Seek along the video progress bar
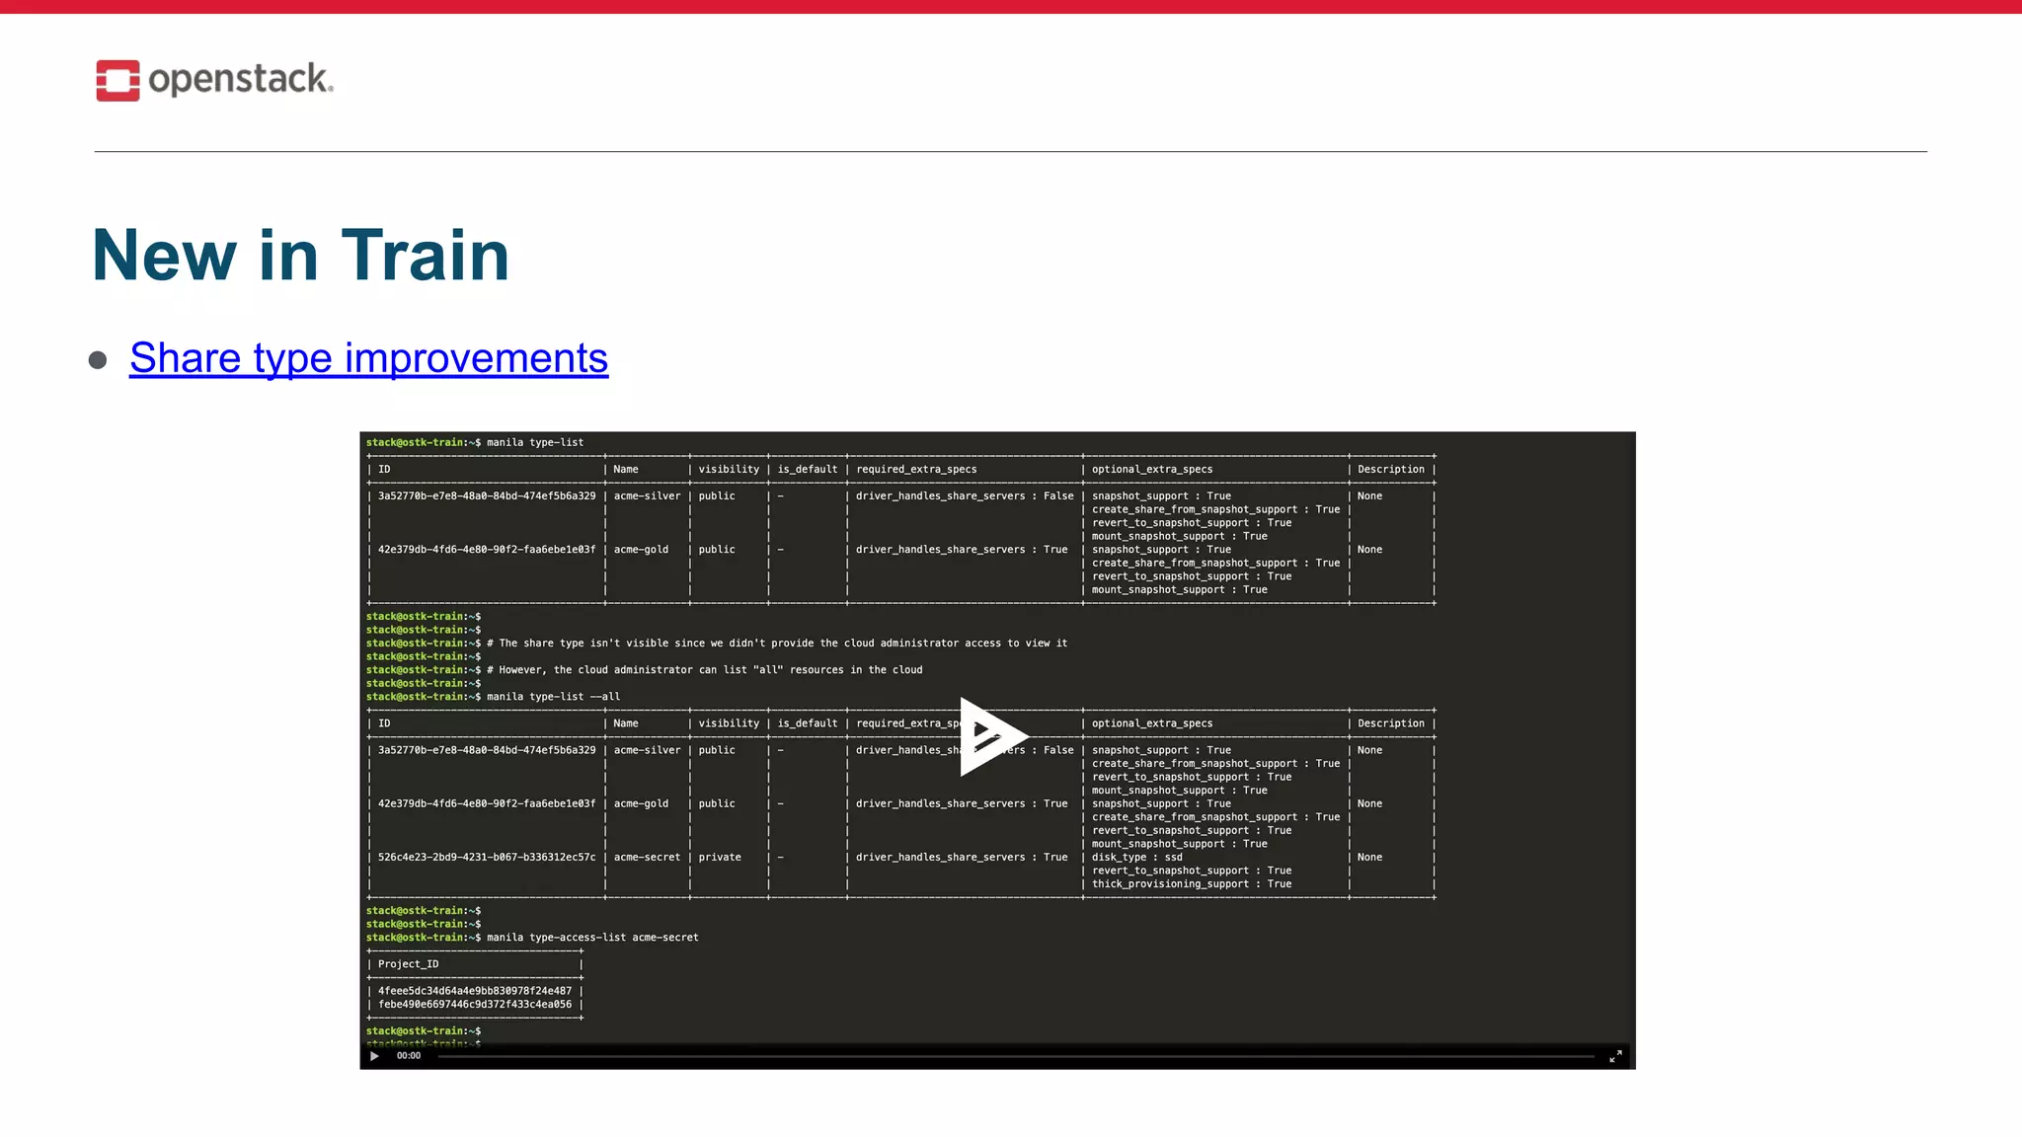This screenshot has width=2022, height=1137. pyautogui.click(x=1016, y=1056)
